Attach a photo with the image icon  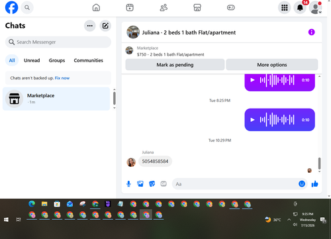[140, 184]
